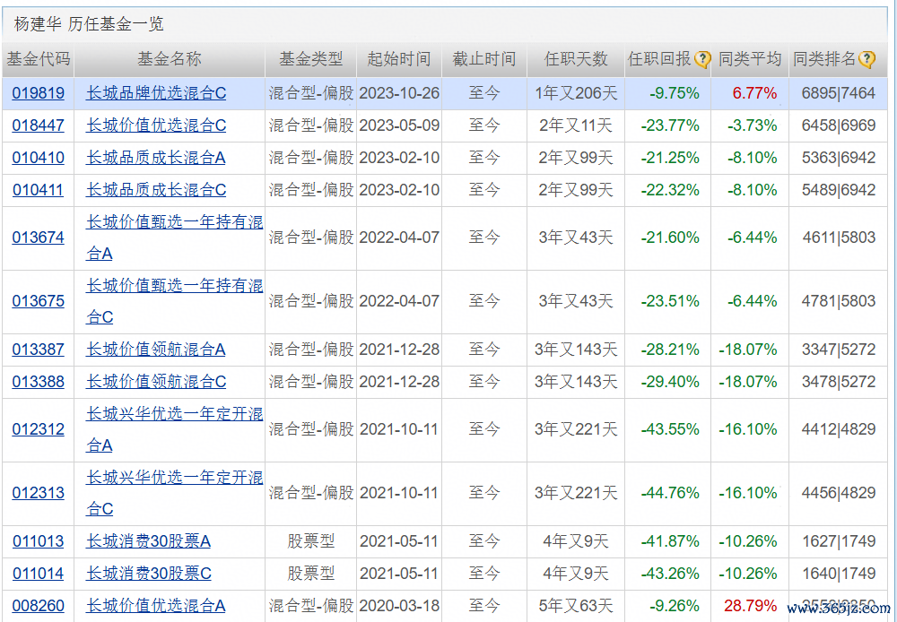Select the ranking 4412|4829 cell
Image resolution: width=897 pixels, height=622 pixels.
(x=839, y=429)
